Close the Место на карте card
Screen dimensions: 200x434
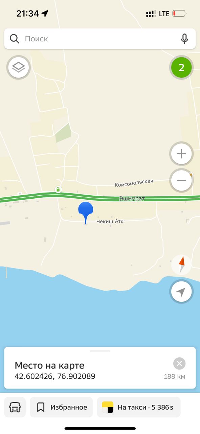pos(179,364)
